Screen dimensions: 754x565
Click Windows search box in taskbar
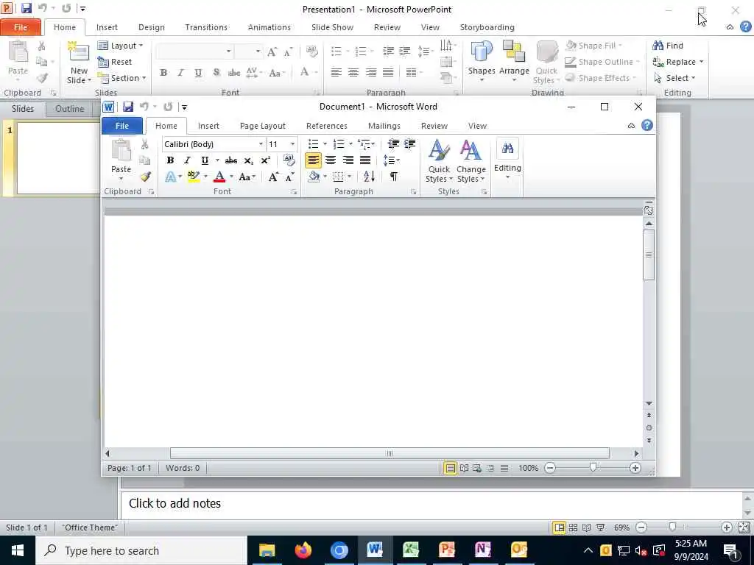(141, 550)
